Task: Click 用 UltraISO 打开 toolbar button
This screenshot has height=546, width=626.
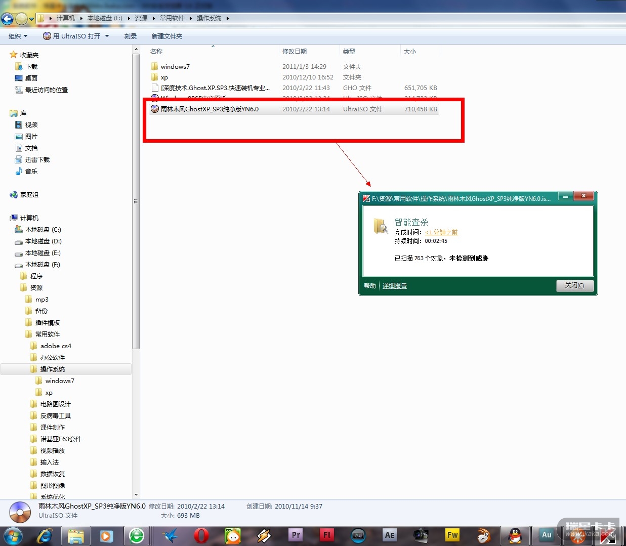Action: pyautogui.click(x=72, y=36)
